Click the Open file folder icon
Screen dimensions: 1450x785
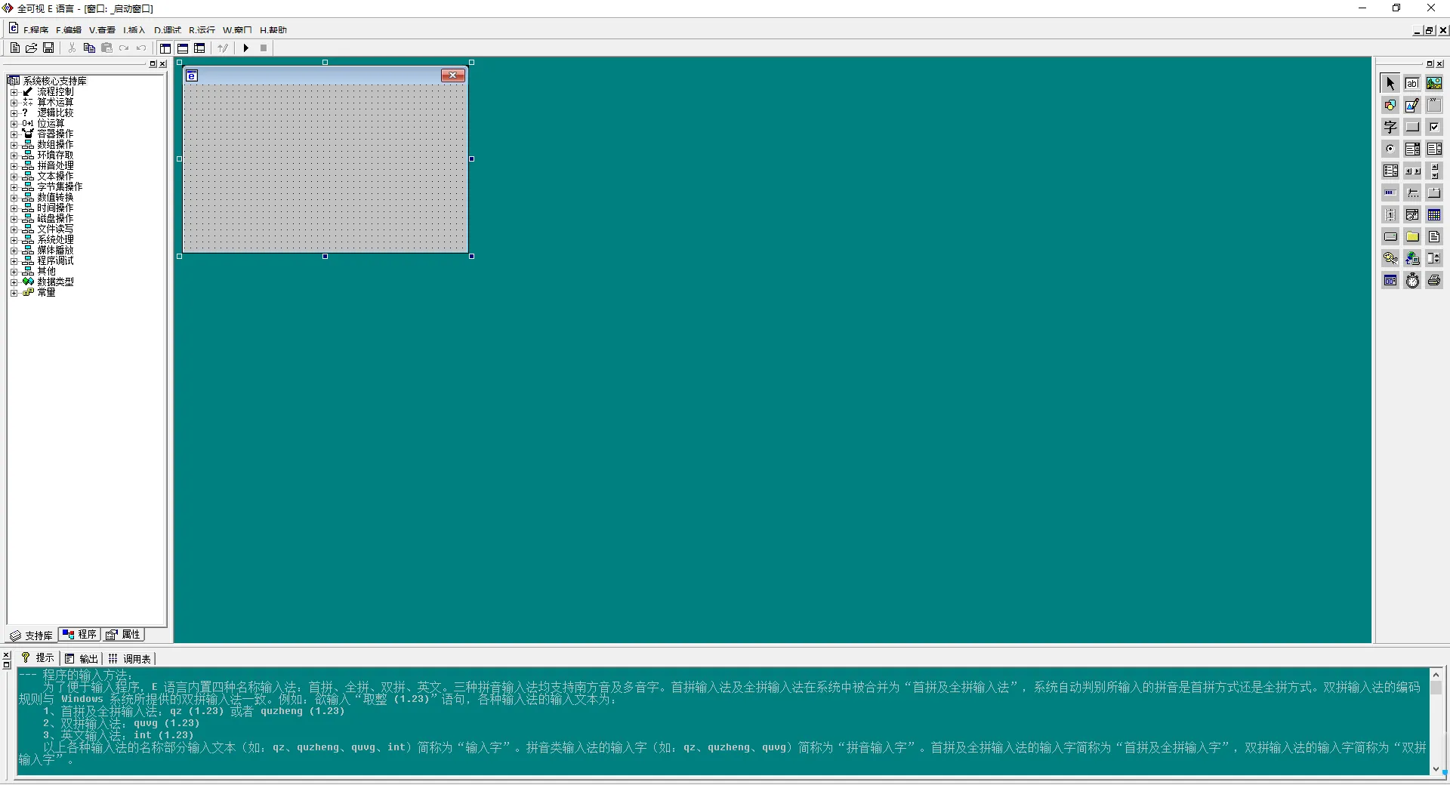coord(32,48)
